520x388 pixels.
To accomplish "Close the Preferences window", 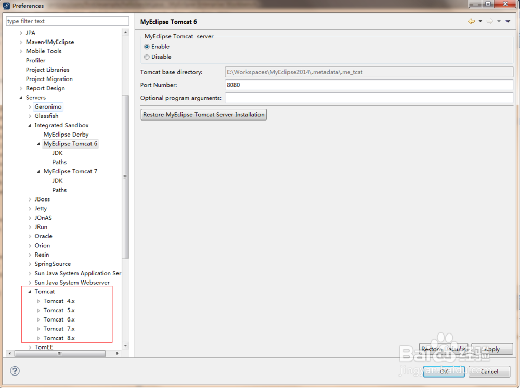I will tap(505, 4).
